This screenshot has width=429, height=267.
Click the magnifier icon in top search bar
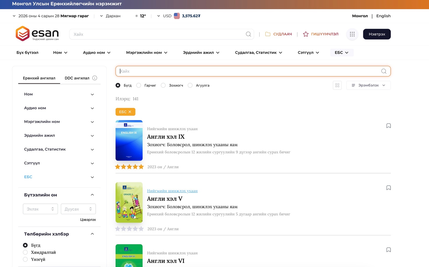(248, 34)
